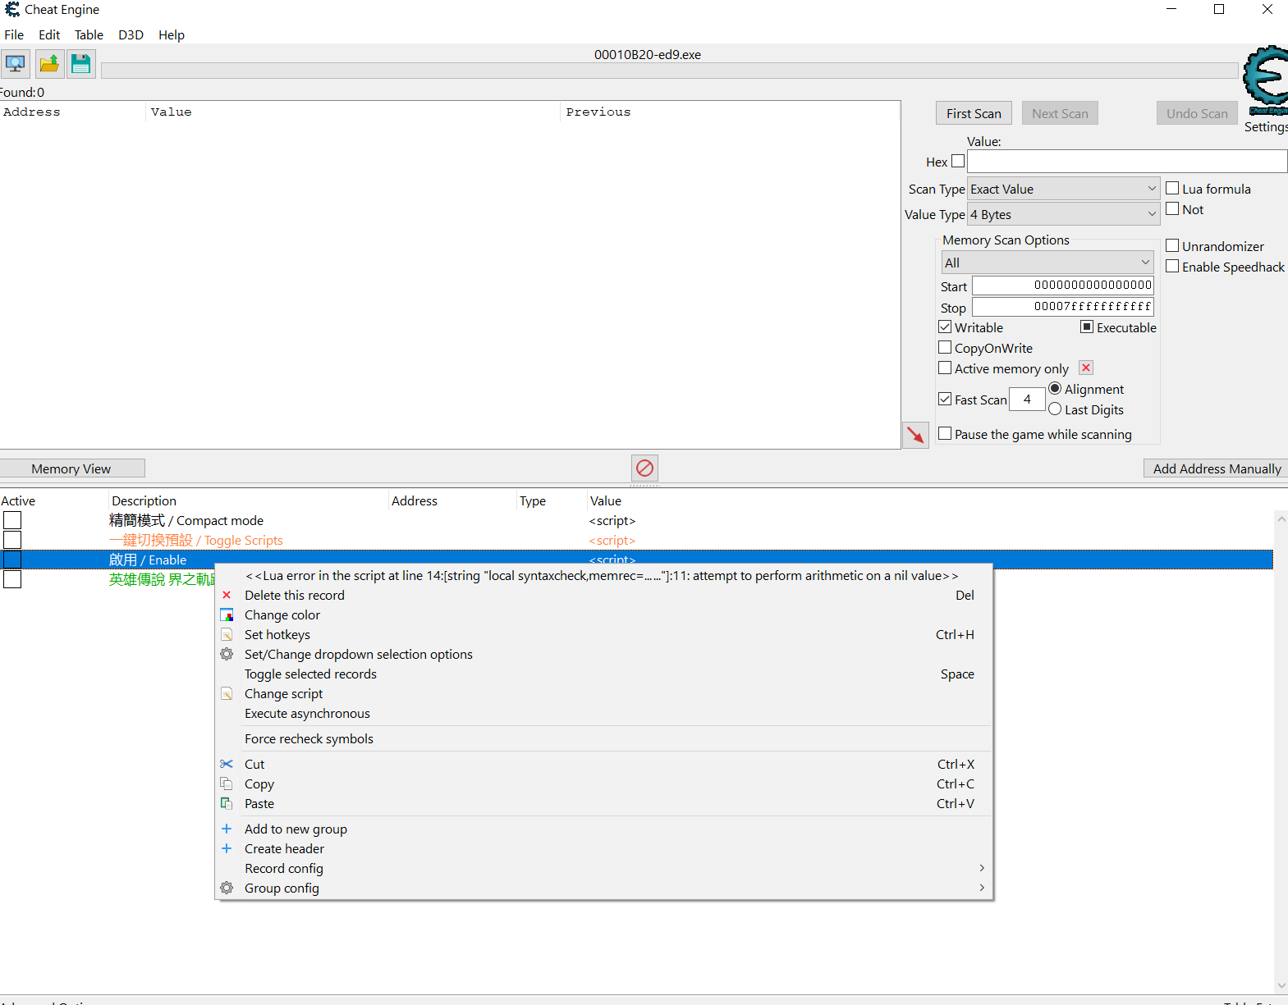Open the Help menu
Viewport: 1288px width, 1005px height.
click(172, 35)
